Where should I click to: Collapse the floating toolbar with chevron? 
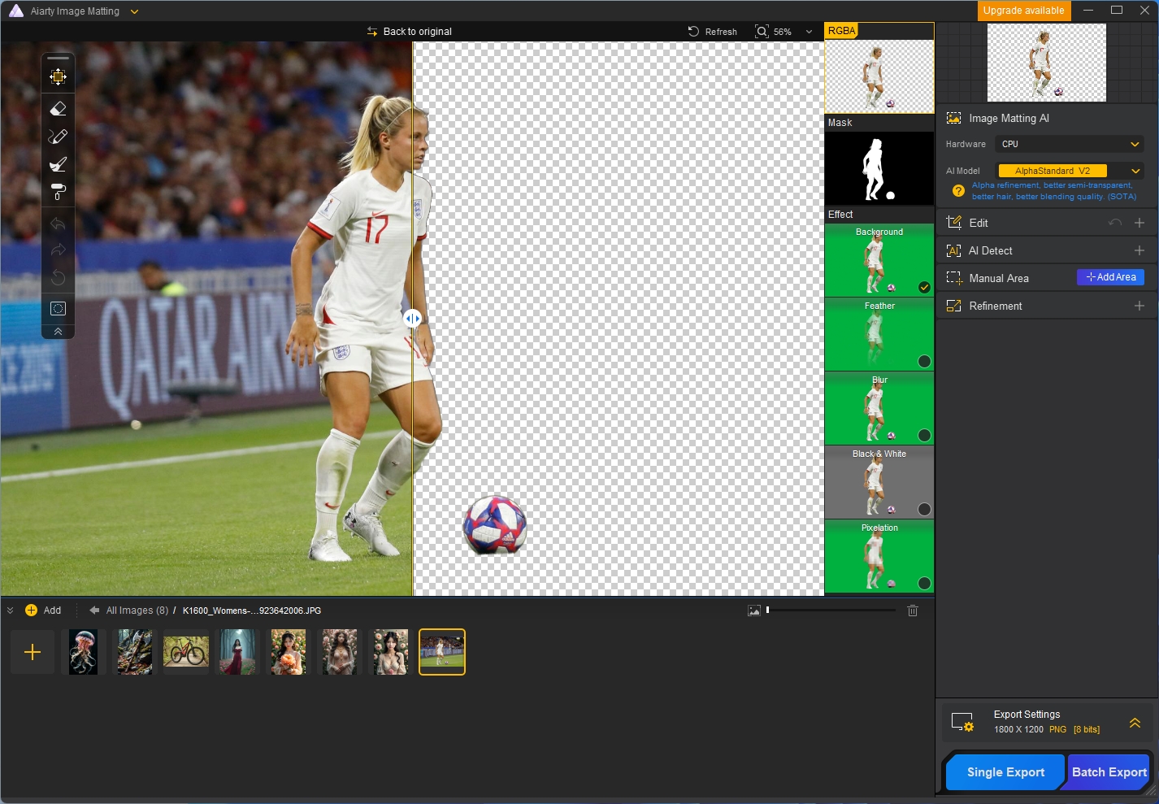58,332
